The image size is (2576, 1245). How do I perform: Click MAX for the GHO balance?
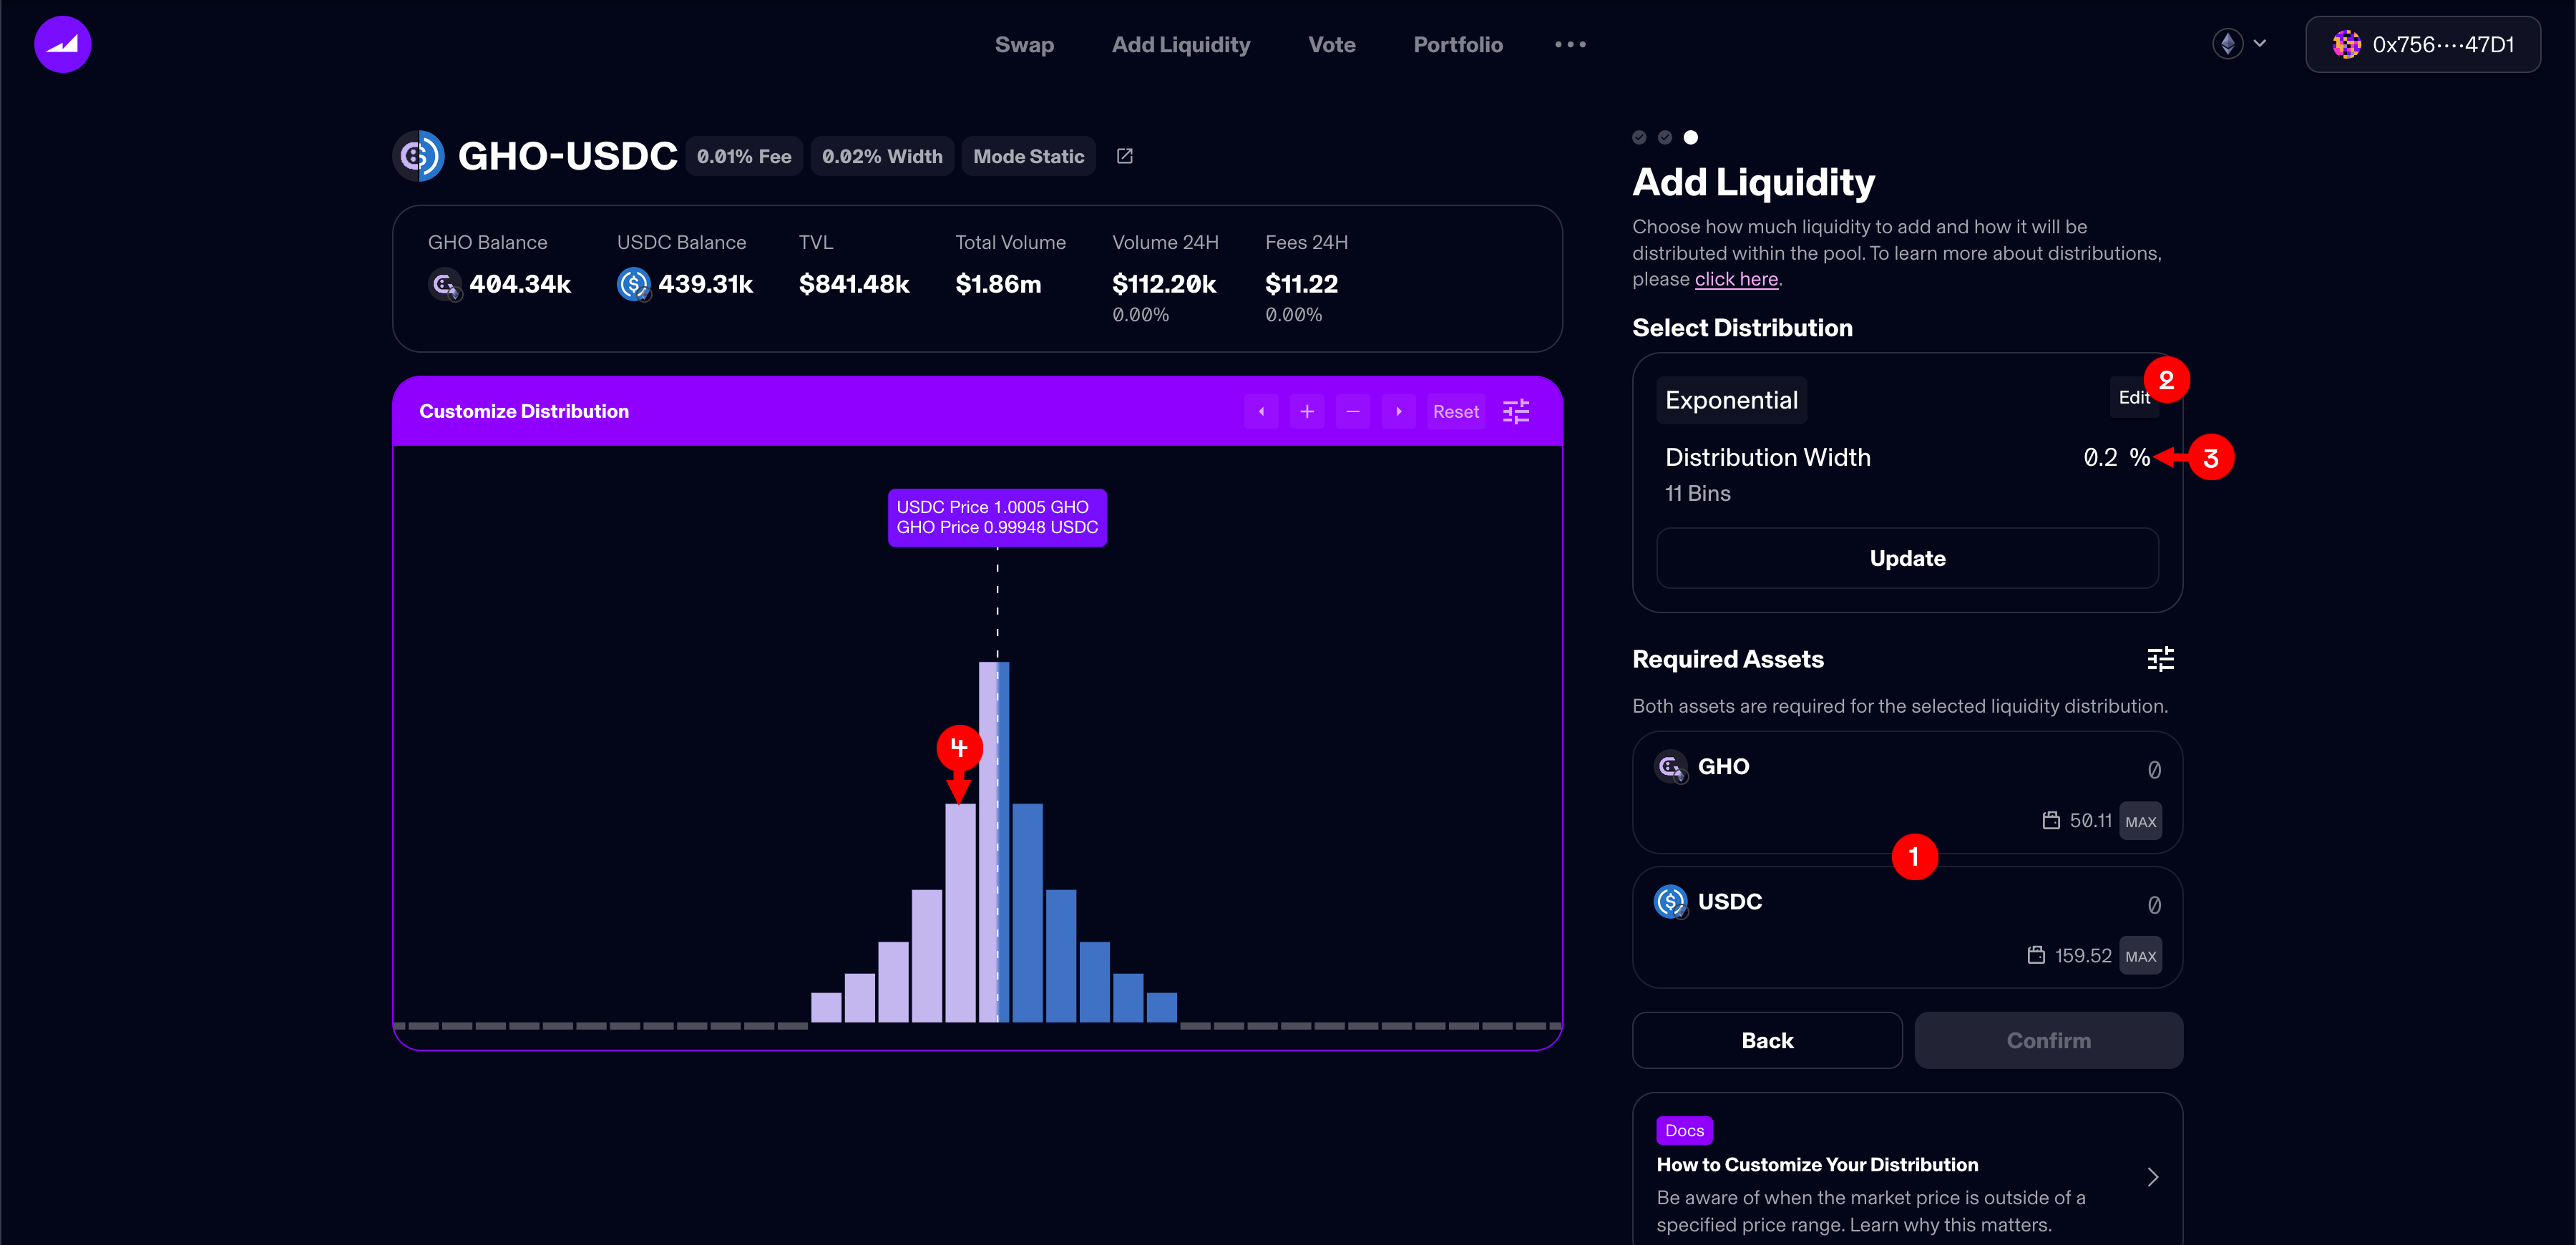(x=2140, y=821)
